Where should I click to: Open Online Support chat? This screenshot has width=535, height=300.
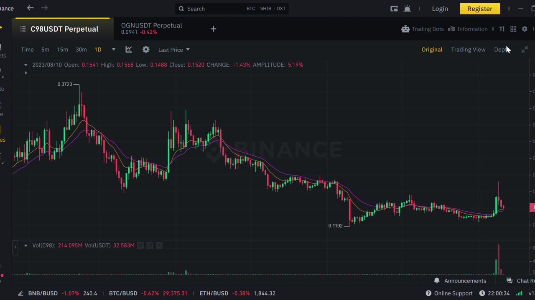coord(453,293)
